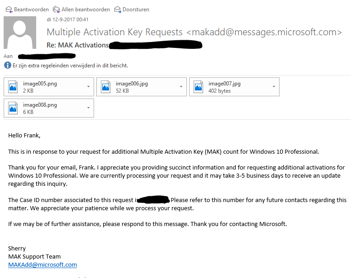Expand dropdown arrow for image005.png attachment
Image resolution: width=351 pixels, height=278 pixels.
point(88,86)
